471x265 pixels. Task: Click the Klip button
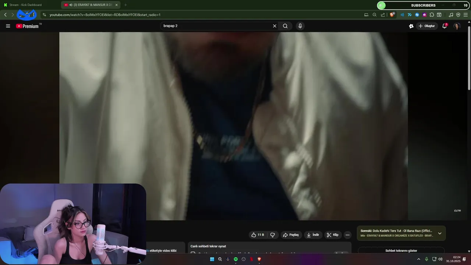(333, 235)
